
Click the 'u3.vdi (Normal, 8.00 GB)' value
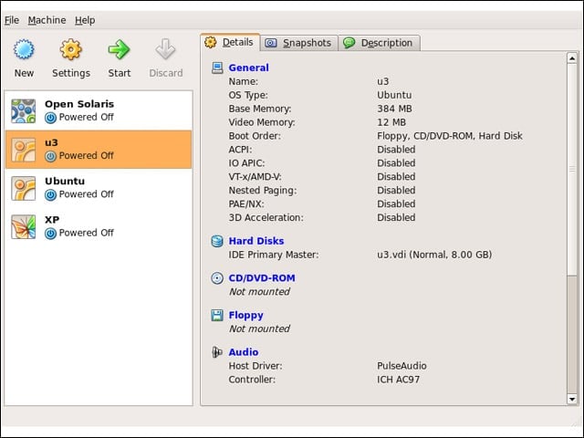[x=434, y=255]
